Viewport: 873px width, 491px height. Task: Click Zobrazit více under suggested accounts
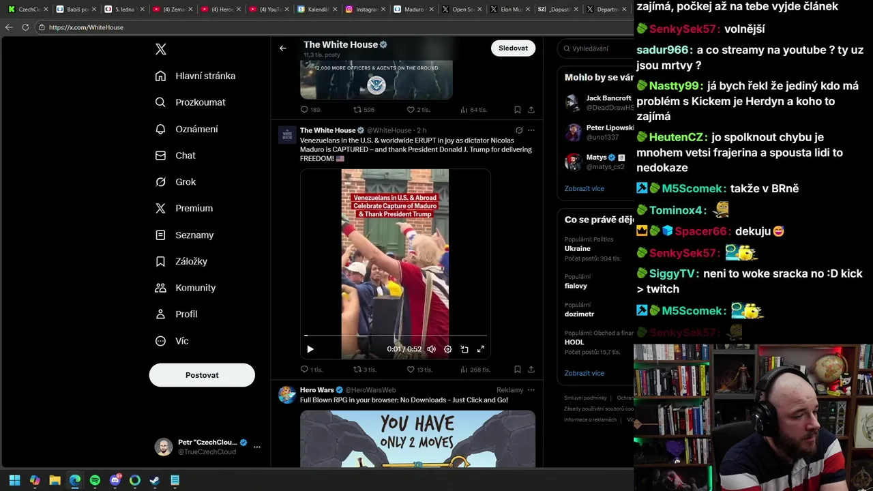click(x=585, y=188)
